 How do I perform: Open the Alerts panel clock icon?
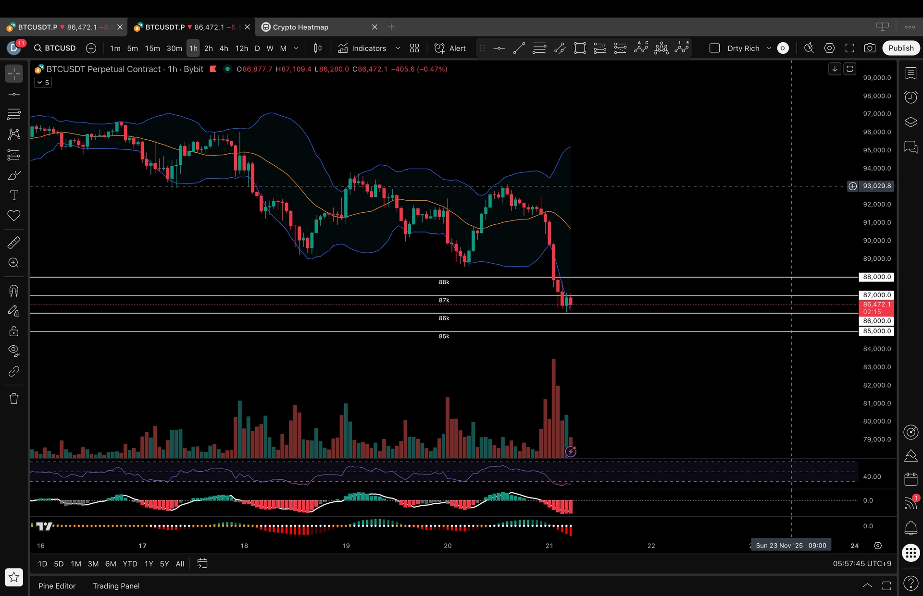(911, 97)
